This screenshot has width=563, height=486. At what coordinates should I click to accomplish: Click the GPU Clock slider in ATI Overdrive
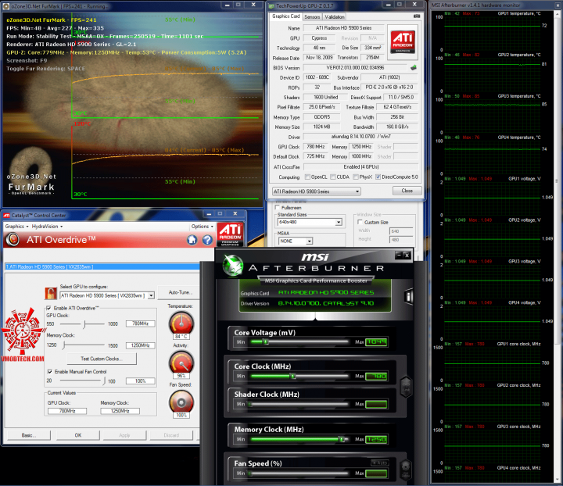pyautogui.click(x=82, y=324)
